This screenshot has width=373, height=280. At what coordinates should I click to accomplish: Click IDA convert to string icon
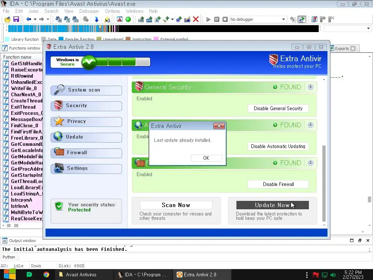click(x=158, y=19)
